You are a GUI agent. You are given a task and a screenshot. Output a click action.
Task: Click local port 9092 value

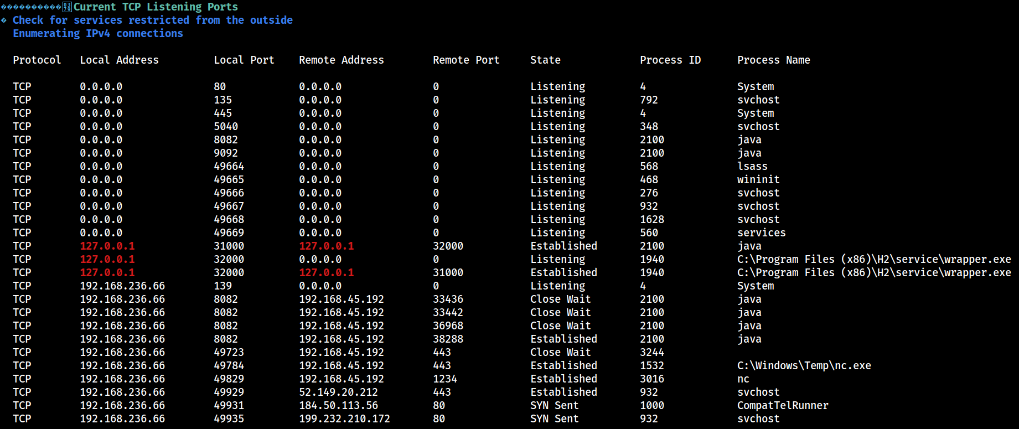click(x=226, y=153)
